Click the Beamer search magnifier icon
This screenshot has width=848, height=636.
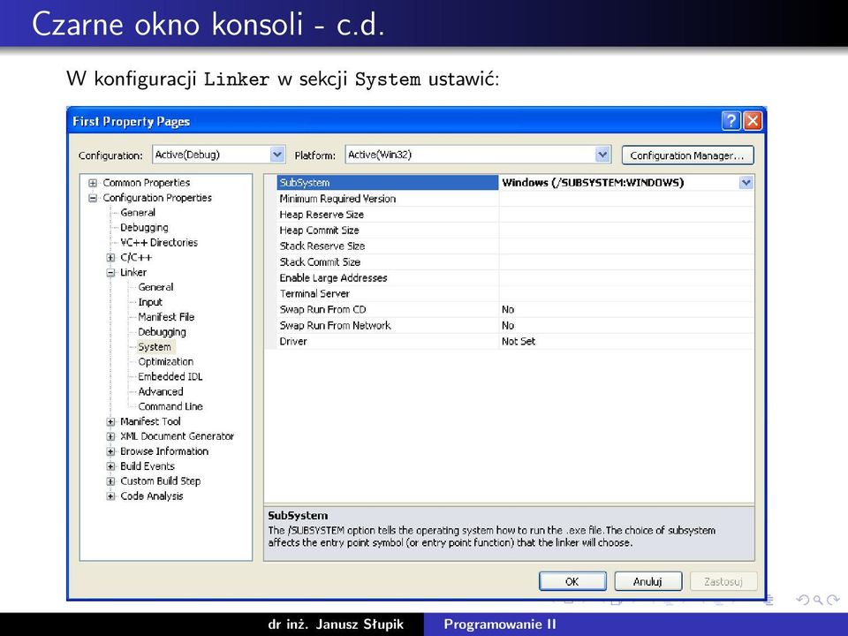coord(818,600)
